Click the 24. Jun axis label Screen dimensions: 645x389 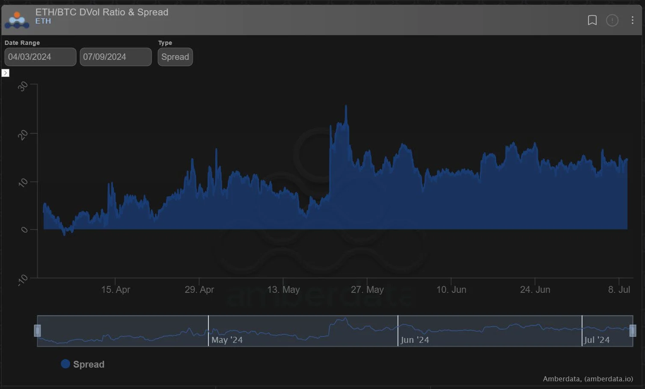point(535,289)
